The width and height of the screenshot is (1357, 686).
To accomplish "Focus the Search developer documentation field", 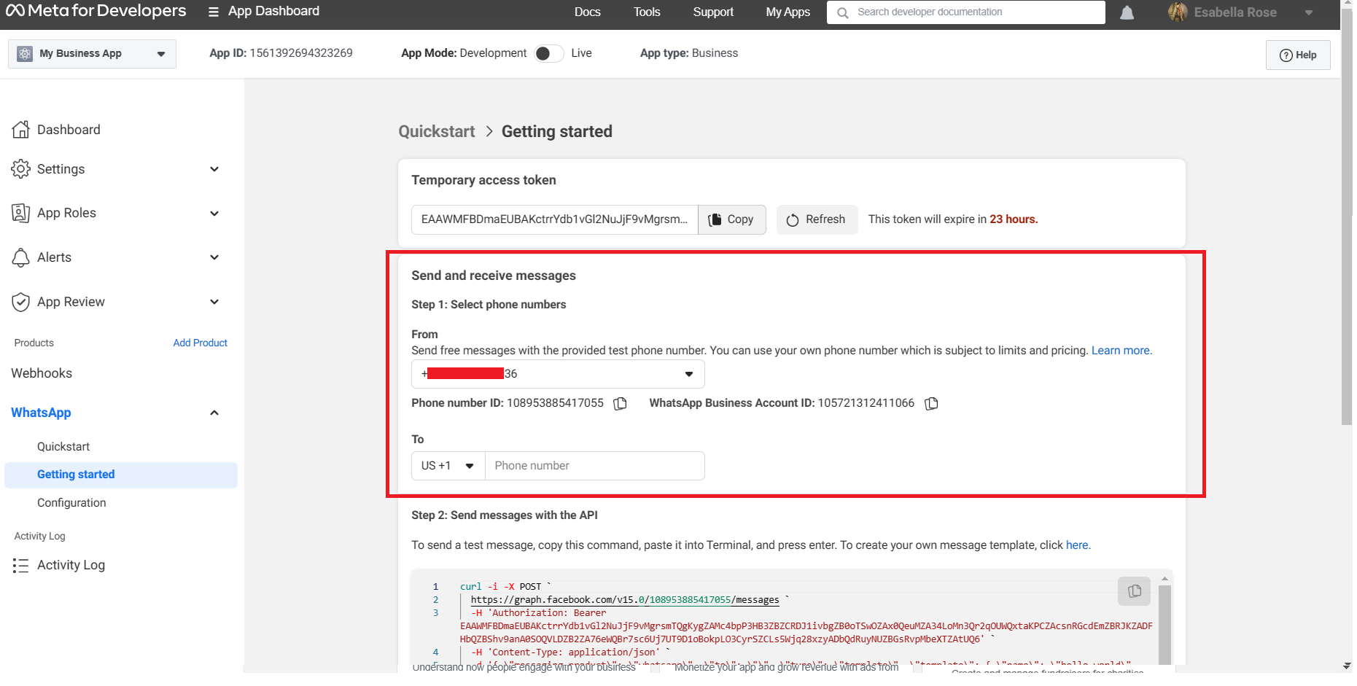I will [x=966, y=12].
